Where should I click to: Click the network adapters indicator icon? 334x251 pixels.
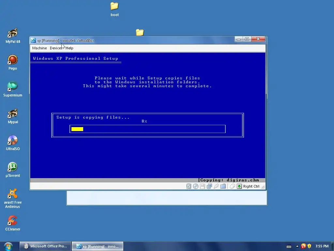[209, 186]
